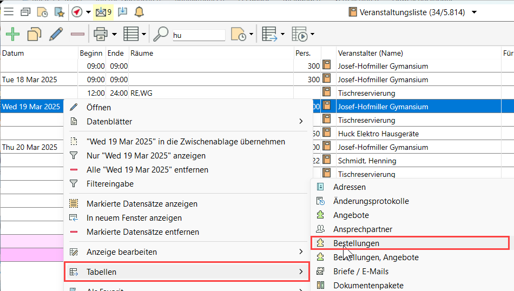The image size is (514, 291).
Task: Open the table layout view dropdown arrow
Action: pyautogui.click(x=144, y=35)
